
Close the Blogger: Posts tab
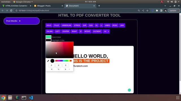coord(62,6)
